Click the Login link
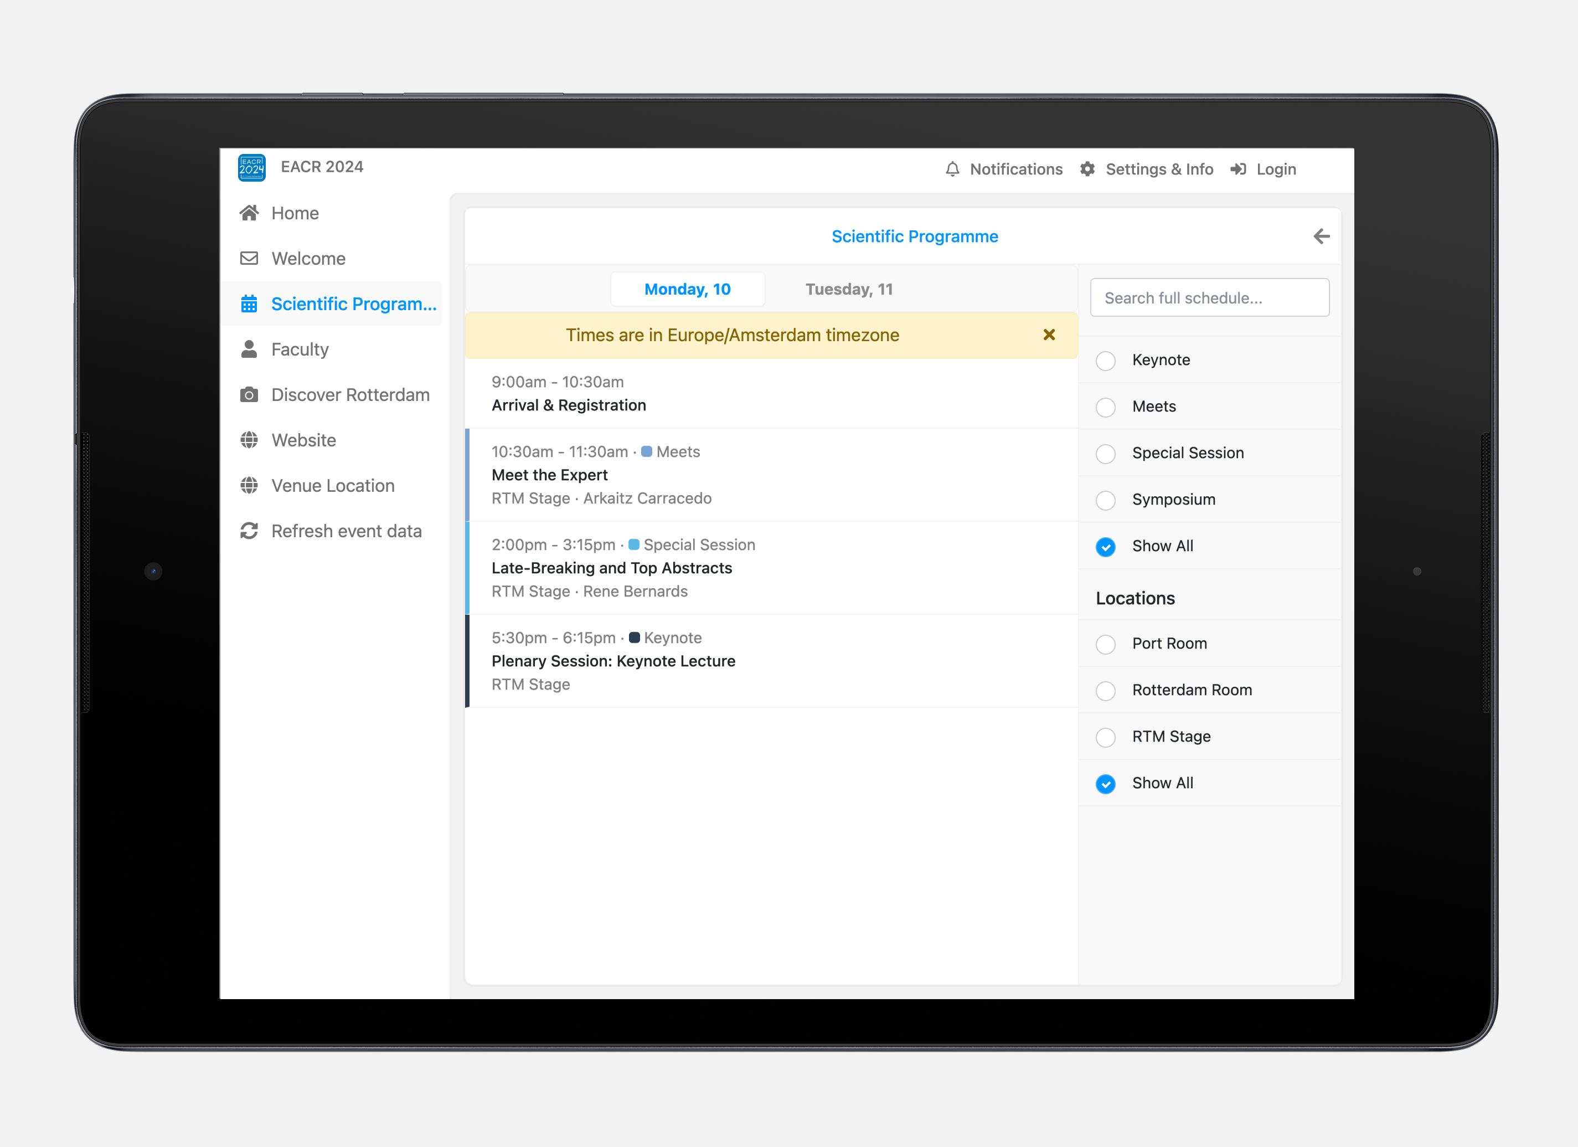This screenshot has width=1578, height=1147. 1263,169
